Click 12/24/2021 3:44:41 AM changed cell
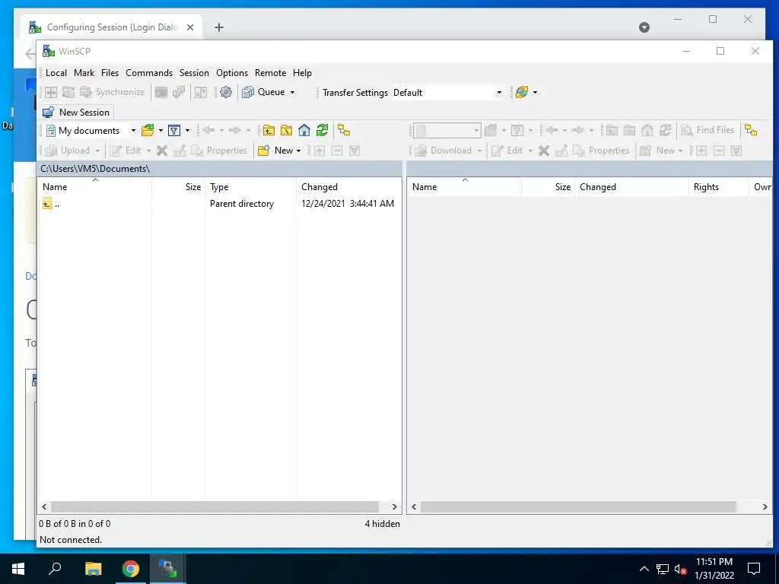 tap(348, 204)
